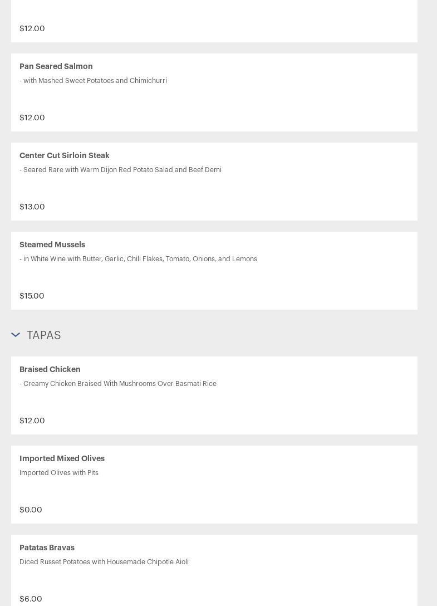437x606 pixels.
Task: Open the Steamed Mussels menu item
Action: click(x=52, y=245)
